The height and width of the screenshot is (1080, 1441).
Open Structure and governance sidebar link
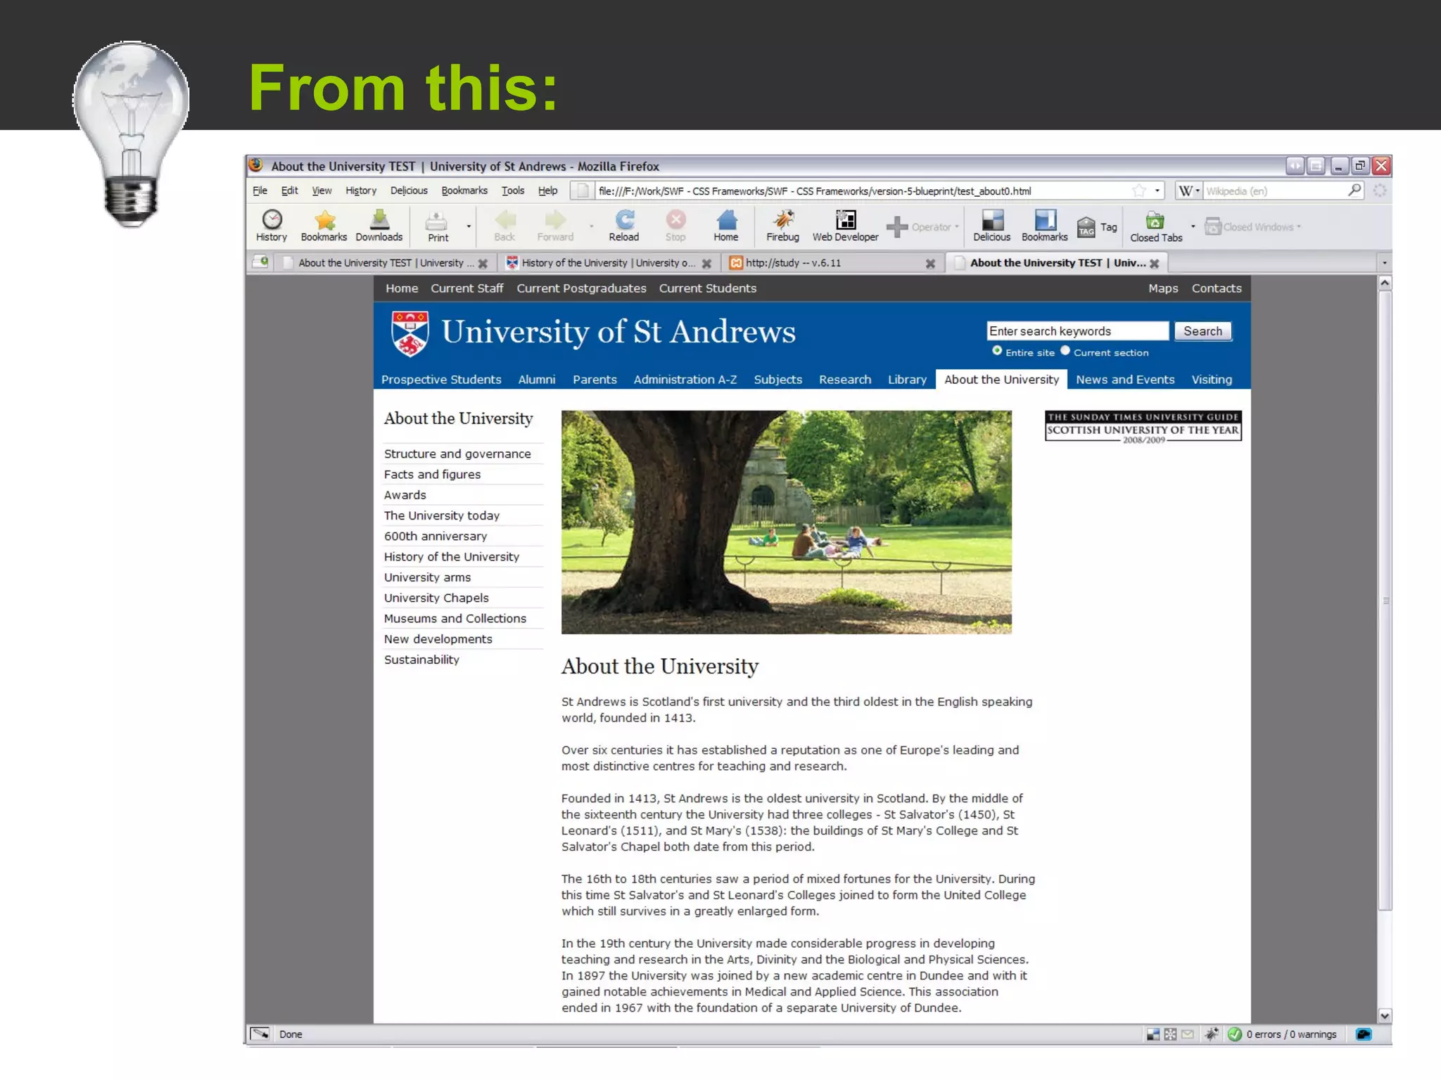click(x=457, y=454)
